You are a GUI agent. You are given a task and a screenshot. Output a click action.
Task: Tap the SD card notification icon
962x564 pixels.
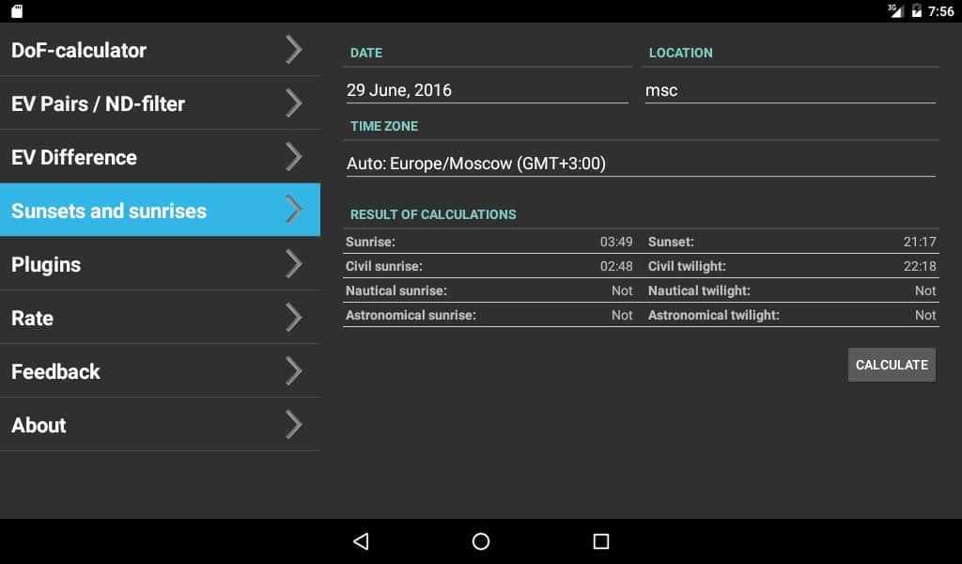click(17, 11)
